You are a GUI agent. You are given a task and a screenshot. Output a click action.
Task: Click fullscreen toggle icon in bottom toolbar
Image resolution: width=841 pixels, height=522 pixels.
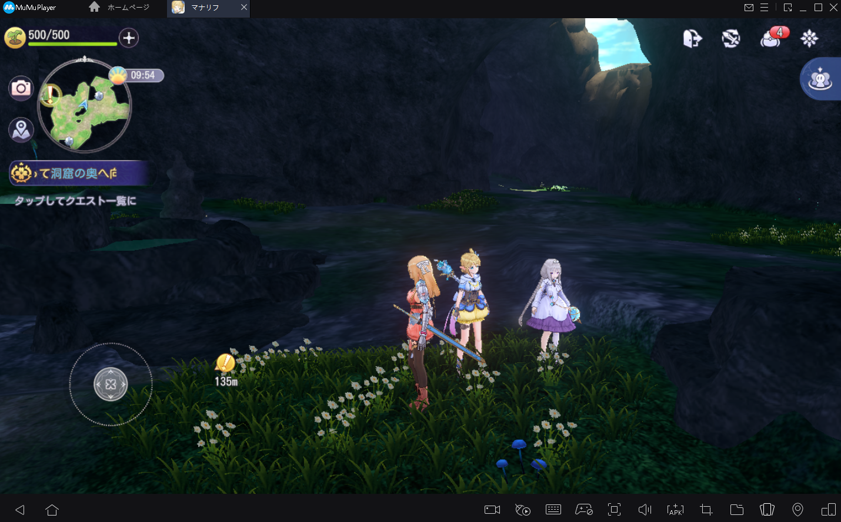615,510
